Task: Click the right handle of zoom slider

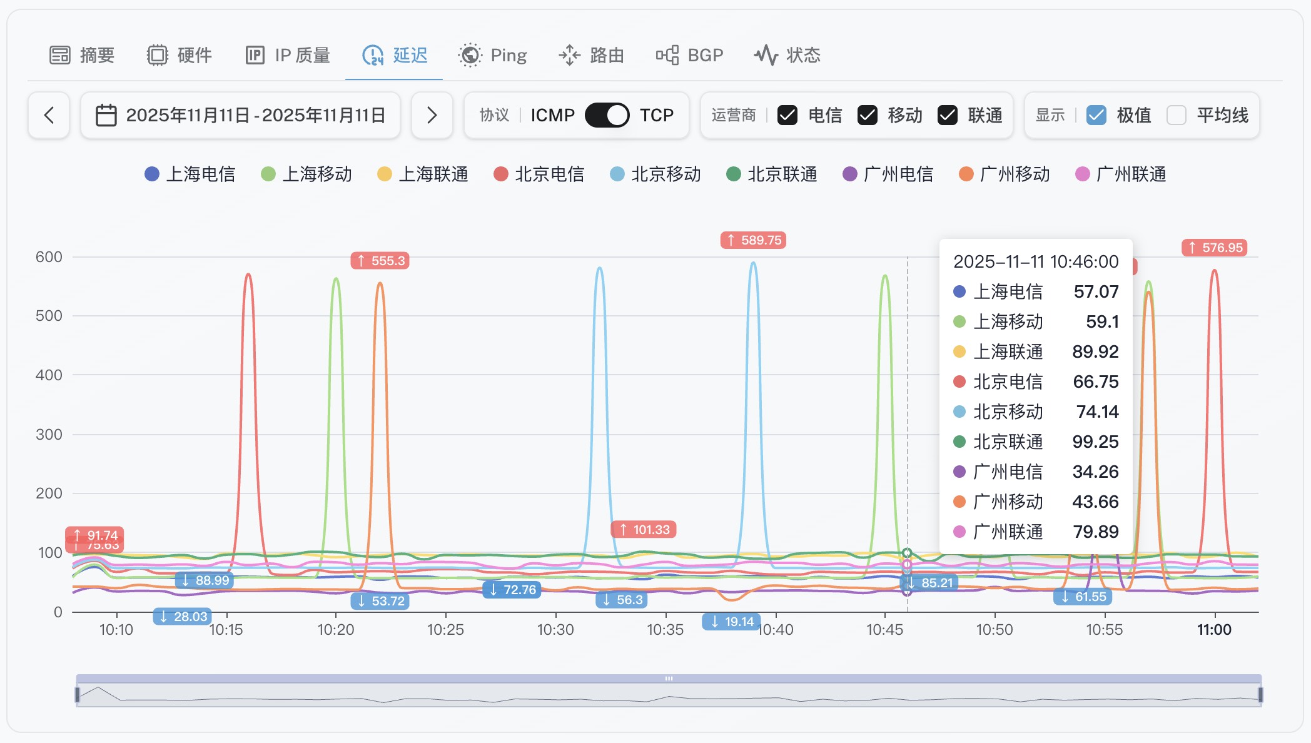Action: tap(1260, 694)
